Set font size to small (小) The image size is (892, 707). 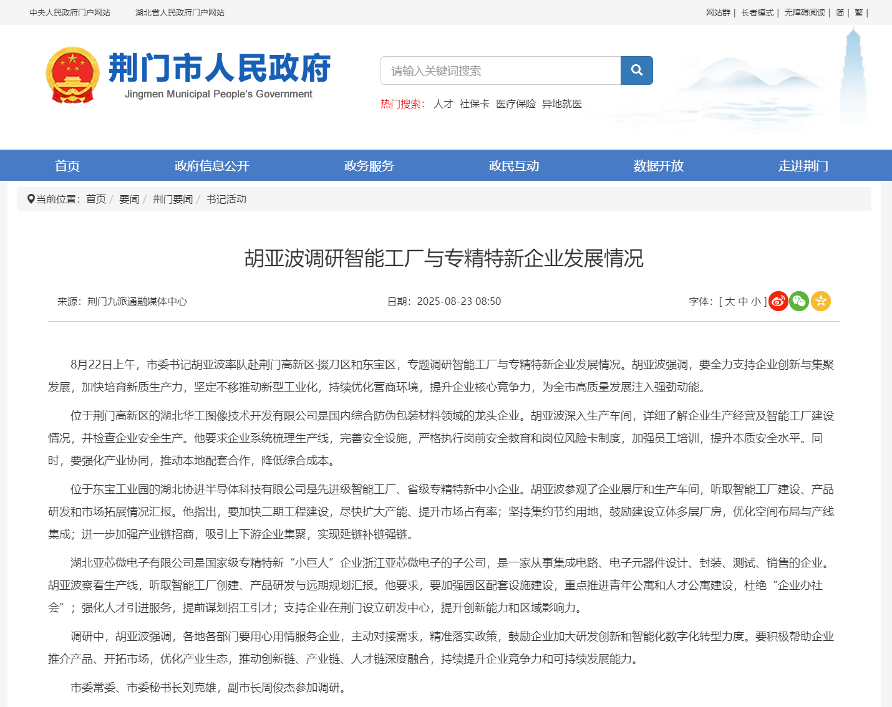756,302
